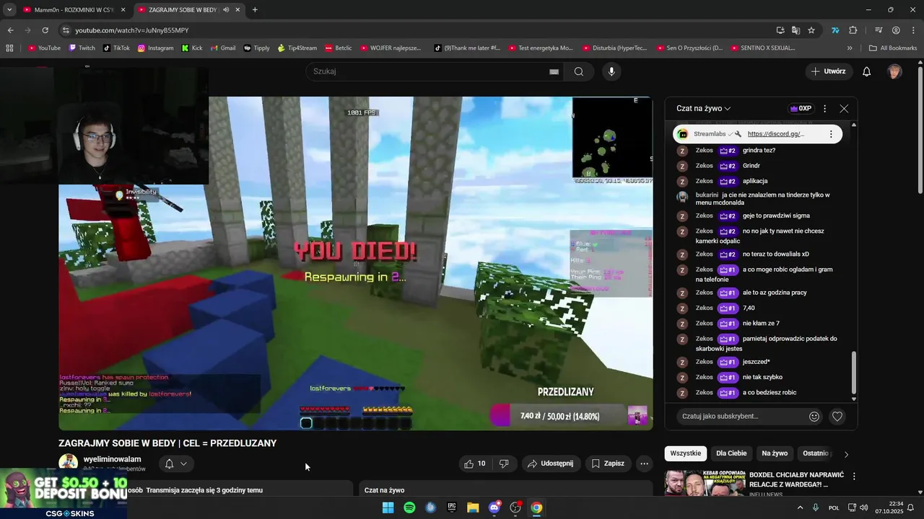Click the wyeliminowalam channel avatar
The width and height of the screenshot is (924, 519).
coord(69,463)
